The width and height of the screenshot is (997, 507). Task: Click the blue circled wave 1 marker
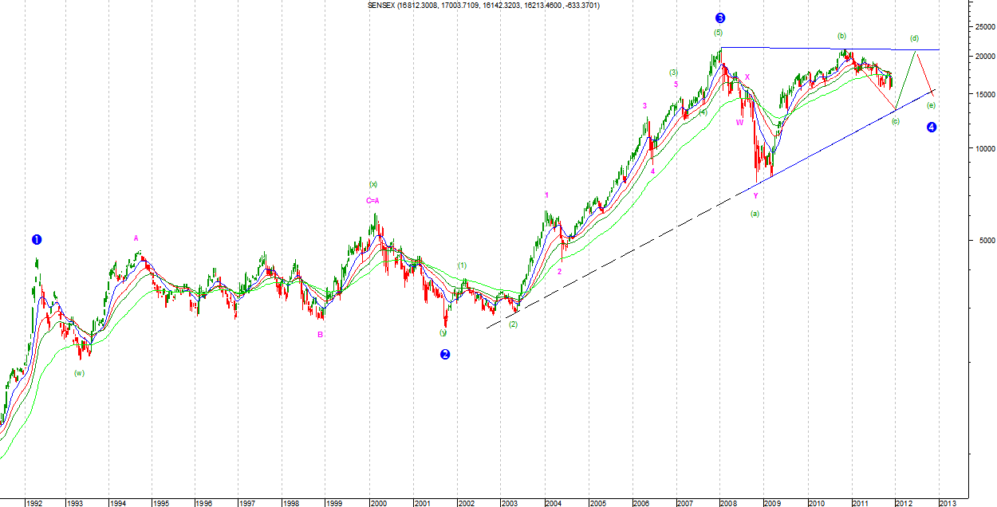pos(37,239)
